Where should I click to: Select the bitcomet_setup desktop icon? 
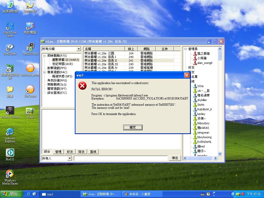click(30, 70)
